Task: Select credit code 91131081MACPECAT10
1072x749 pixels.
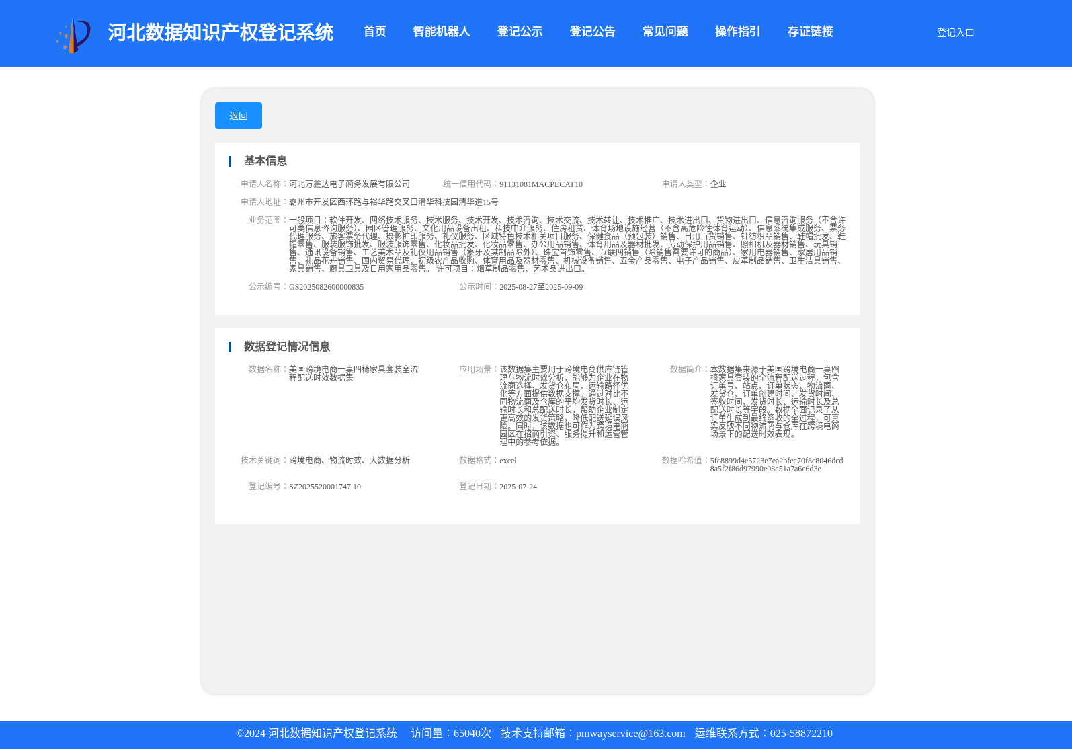Action: click(541, 184)
